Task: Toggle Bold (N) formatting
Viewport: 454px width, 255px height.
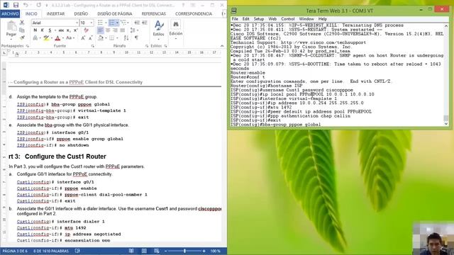Action: 35,30
